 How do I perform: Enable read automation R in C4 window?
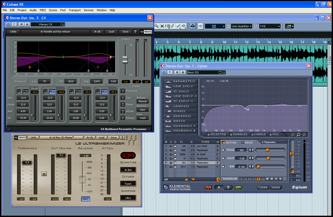tap(21, 24)
